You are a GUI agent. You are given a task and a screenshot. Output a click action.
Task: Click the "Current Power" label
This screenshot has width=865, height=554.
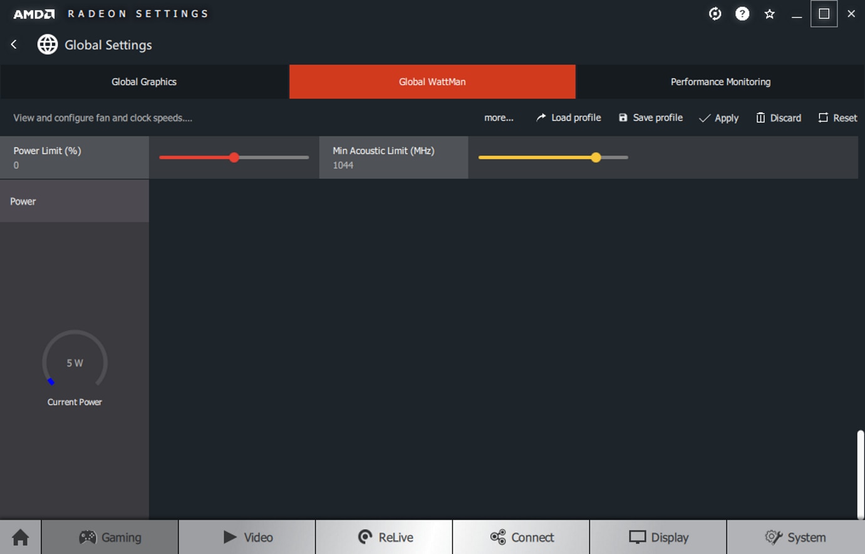pos(75,402)
